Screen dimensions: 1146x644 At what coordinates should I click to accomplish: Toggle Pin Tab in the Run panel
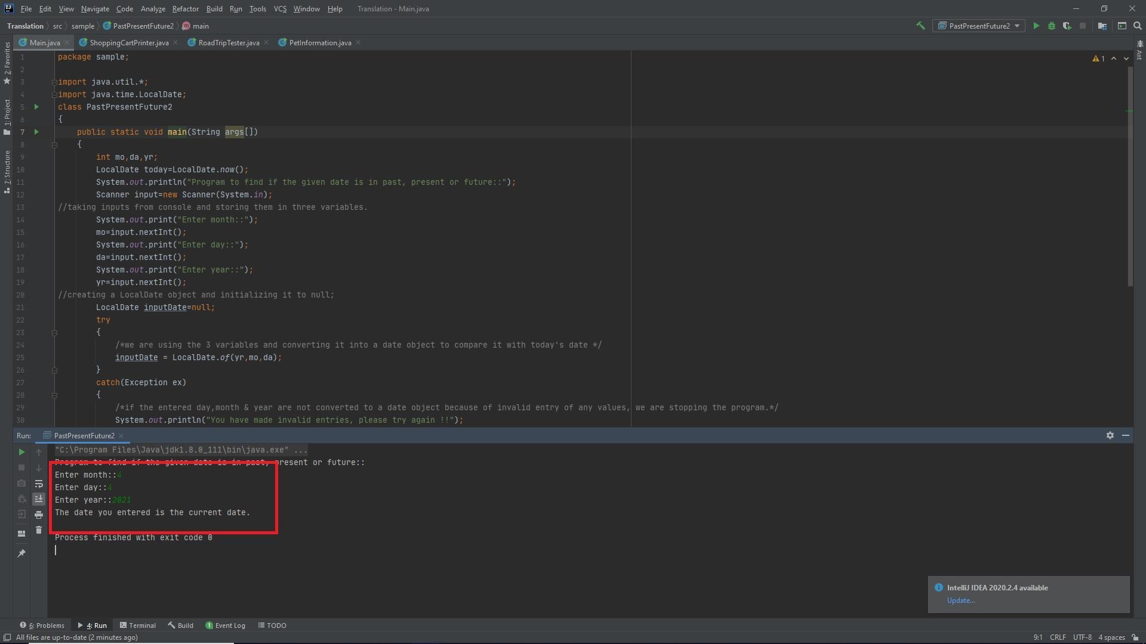21,553
